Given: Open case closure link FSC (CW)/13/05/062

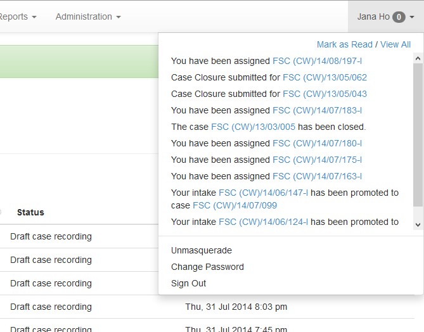Looking at the screenshot, I should [x=324, y=77].
